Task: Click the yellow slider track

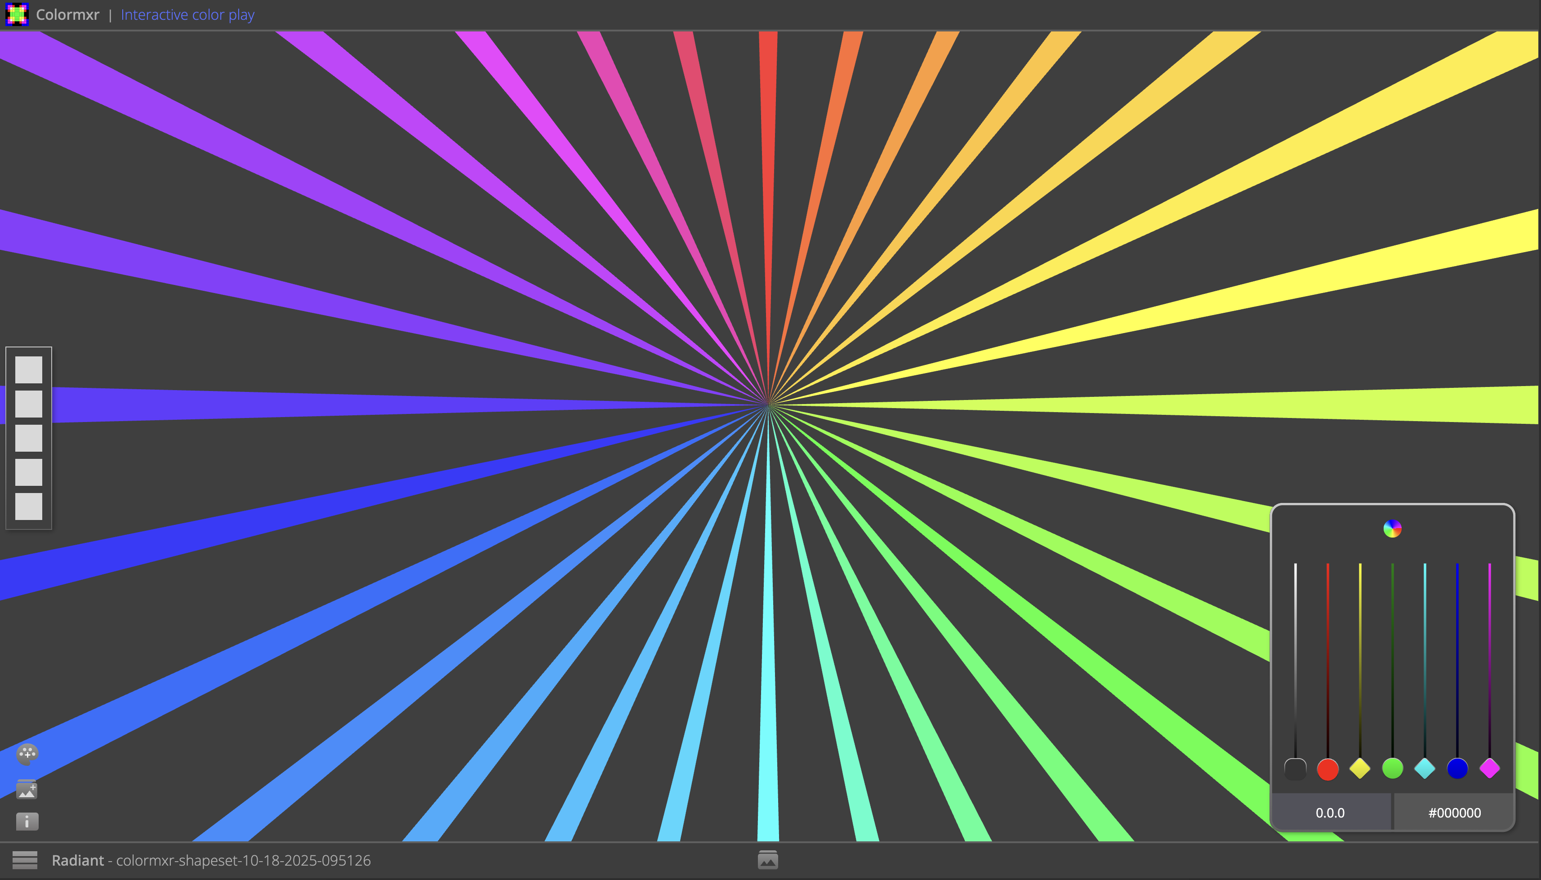Action: (1360, 660)
